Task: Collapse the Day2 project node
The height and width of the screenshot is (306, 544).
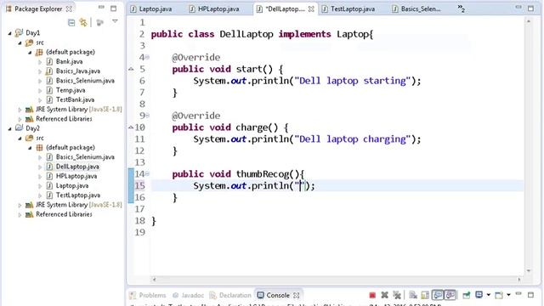Action: 9,128
